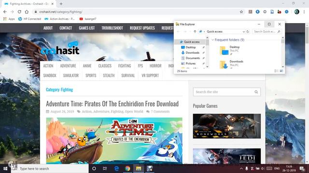Open the ABOUT menu item

[x=48, y=28]
